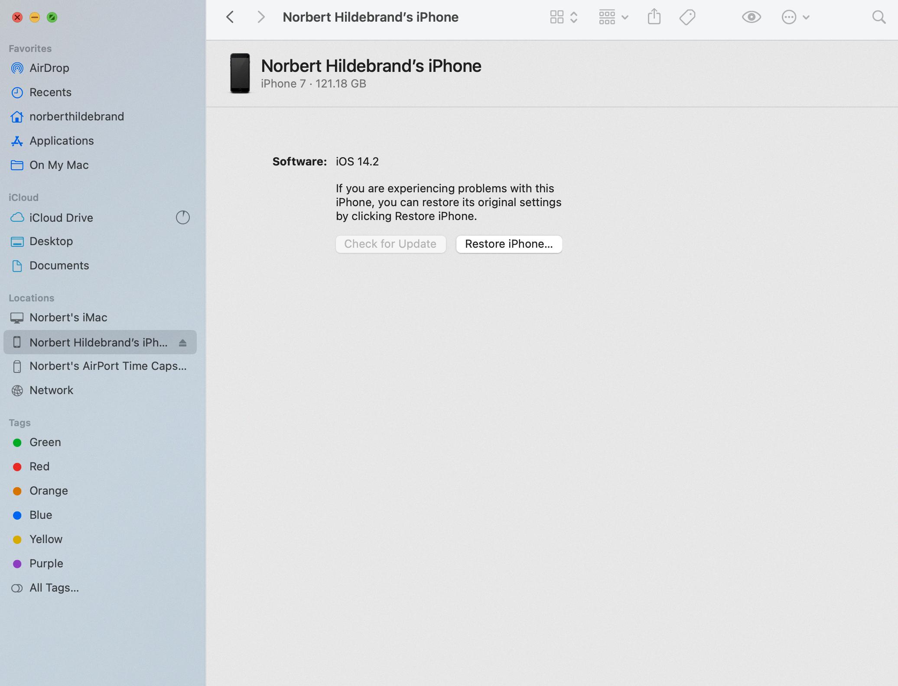This screenshot has height=686, width=898.
Task: Click the Tags section header
Action: click(x=20, y=423)
